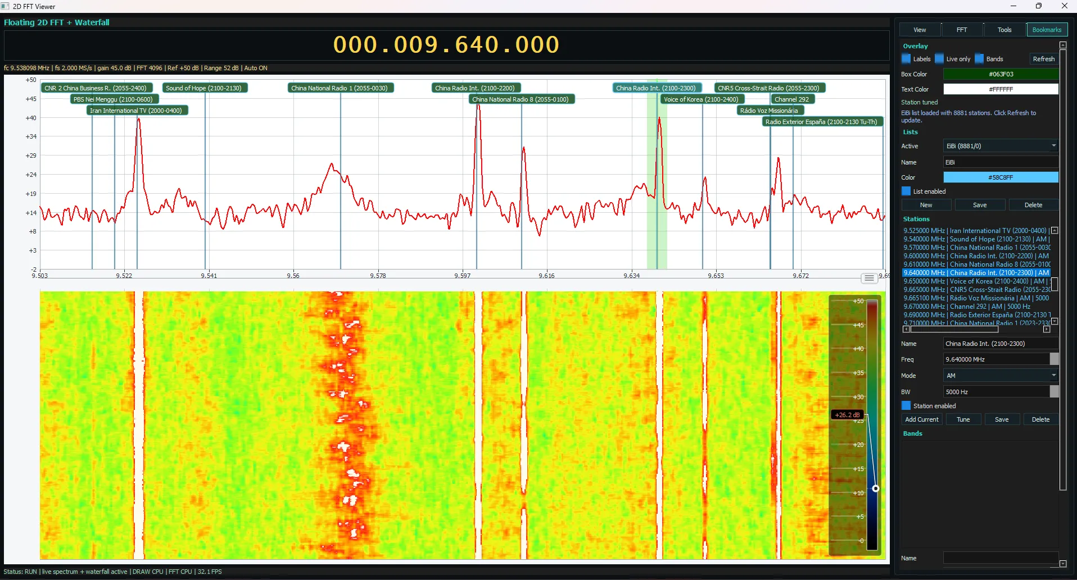Click the station Delete button

(x=1040, y=419)
